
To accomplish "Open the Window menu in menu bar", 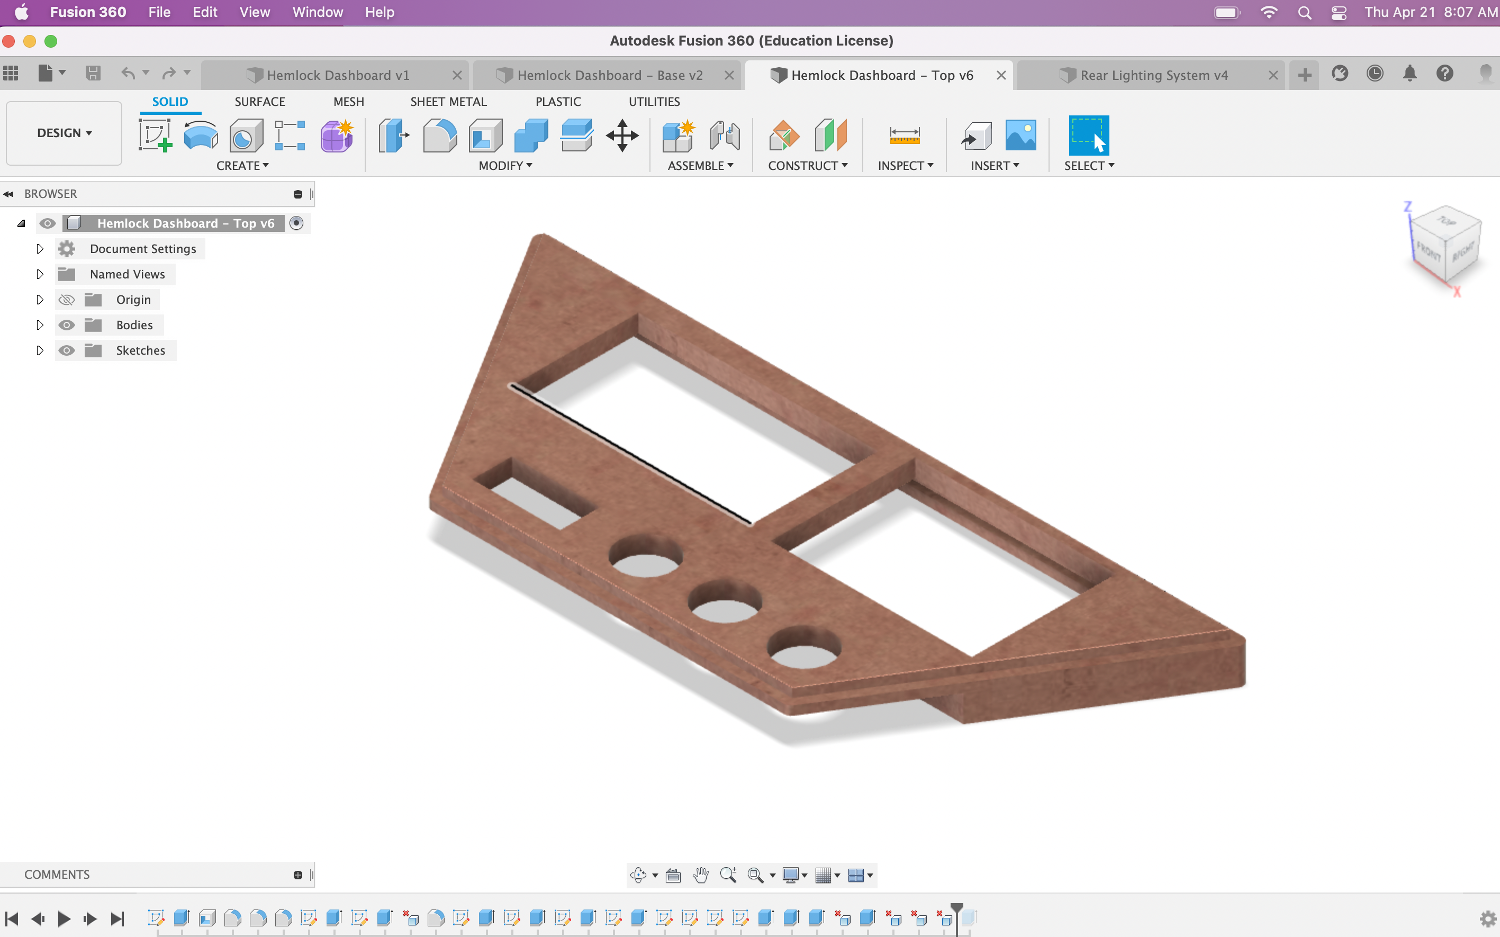I will click(317, 12).
